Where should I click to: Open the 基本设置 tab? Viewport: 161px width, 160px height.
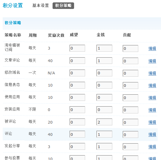(41, 6)
